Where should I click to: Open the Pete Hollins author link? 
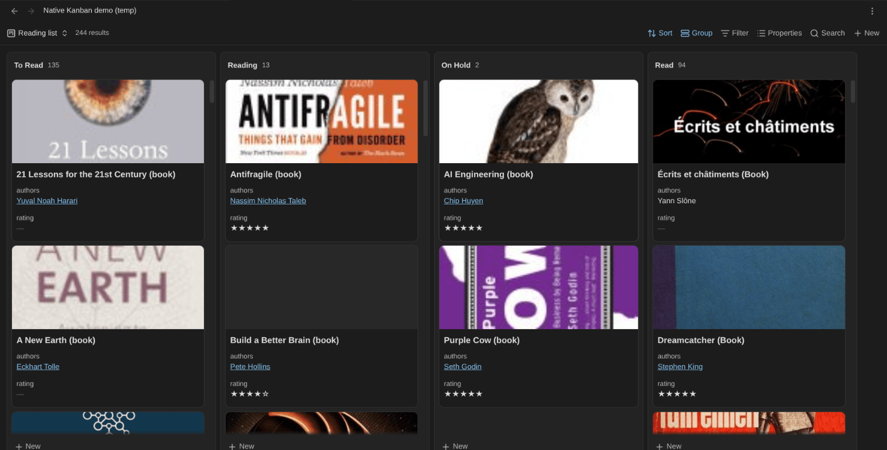(x=250, y=367)
